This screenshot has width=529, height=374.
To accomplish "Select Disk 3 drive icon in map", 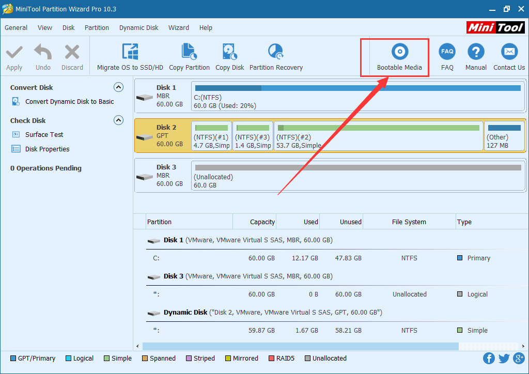I will [145, 177].
